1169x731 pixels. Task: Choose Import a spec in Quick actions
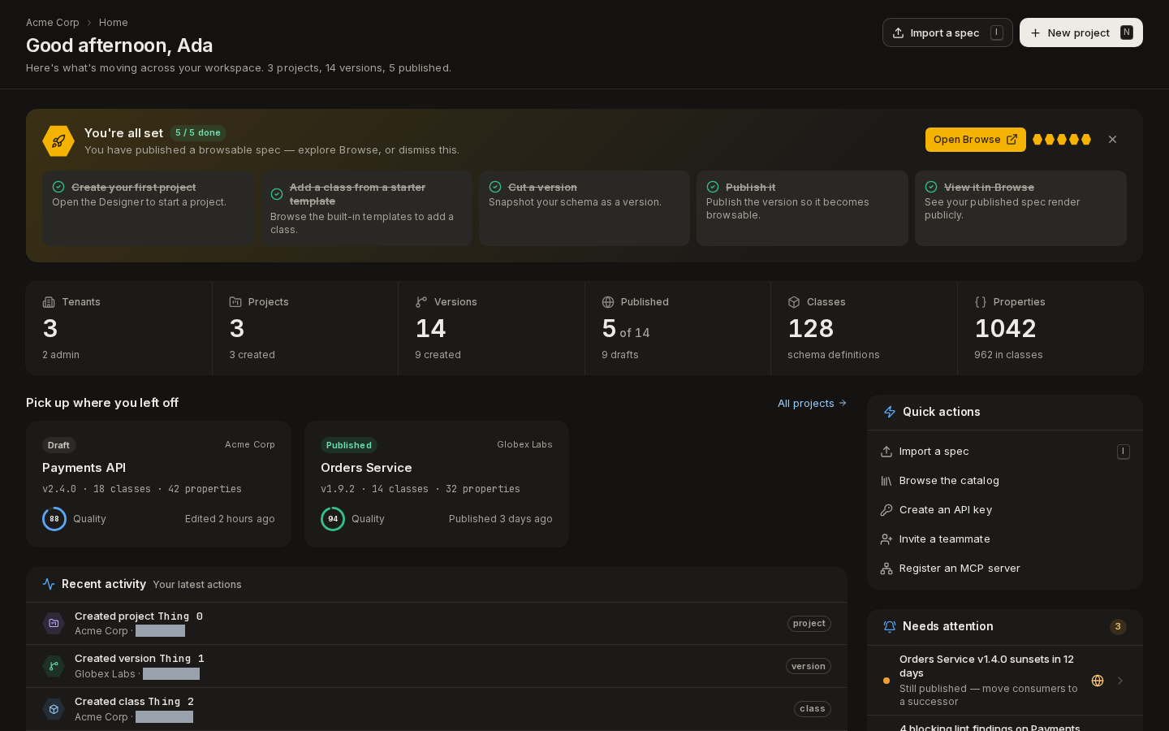1005,452
